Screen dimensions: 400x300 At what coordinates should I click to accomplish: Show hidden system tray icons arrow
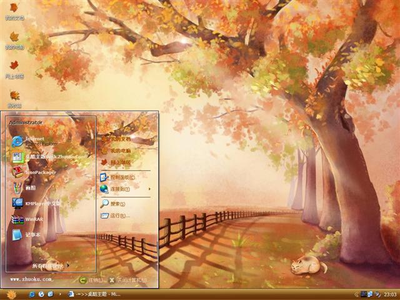[356, 294]
